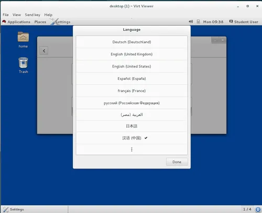Viewport: 262px width, 213px height.
Task: Open the Places menu
Action: (40, 22)
